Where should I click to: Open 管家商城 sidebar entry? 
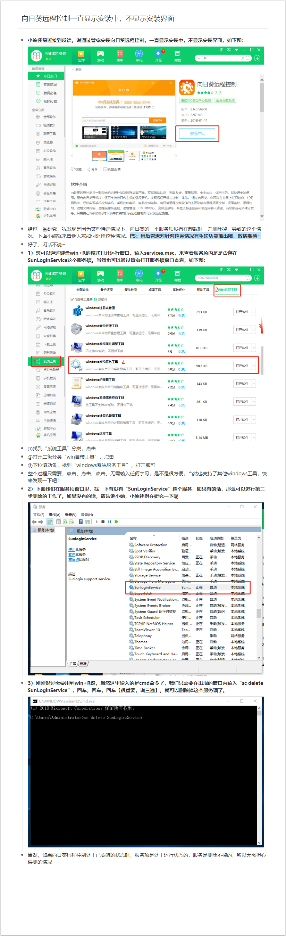[46, 85]
